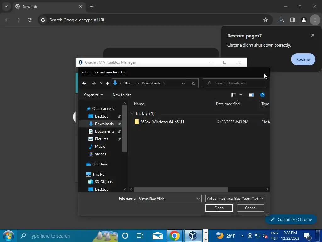Close the New Tab tab

(x=80, y=6)
